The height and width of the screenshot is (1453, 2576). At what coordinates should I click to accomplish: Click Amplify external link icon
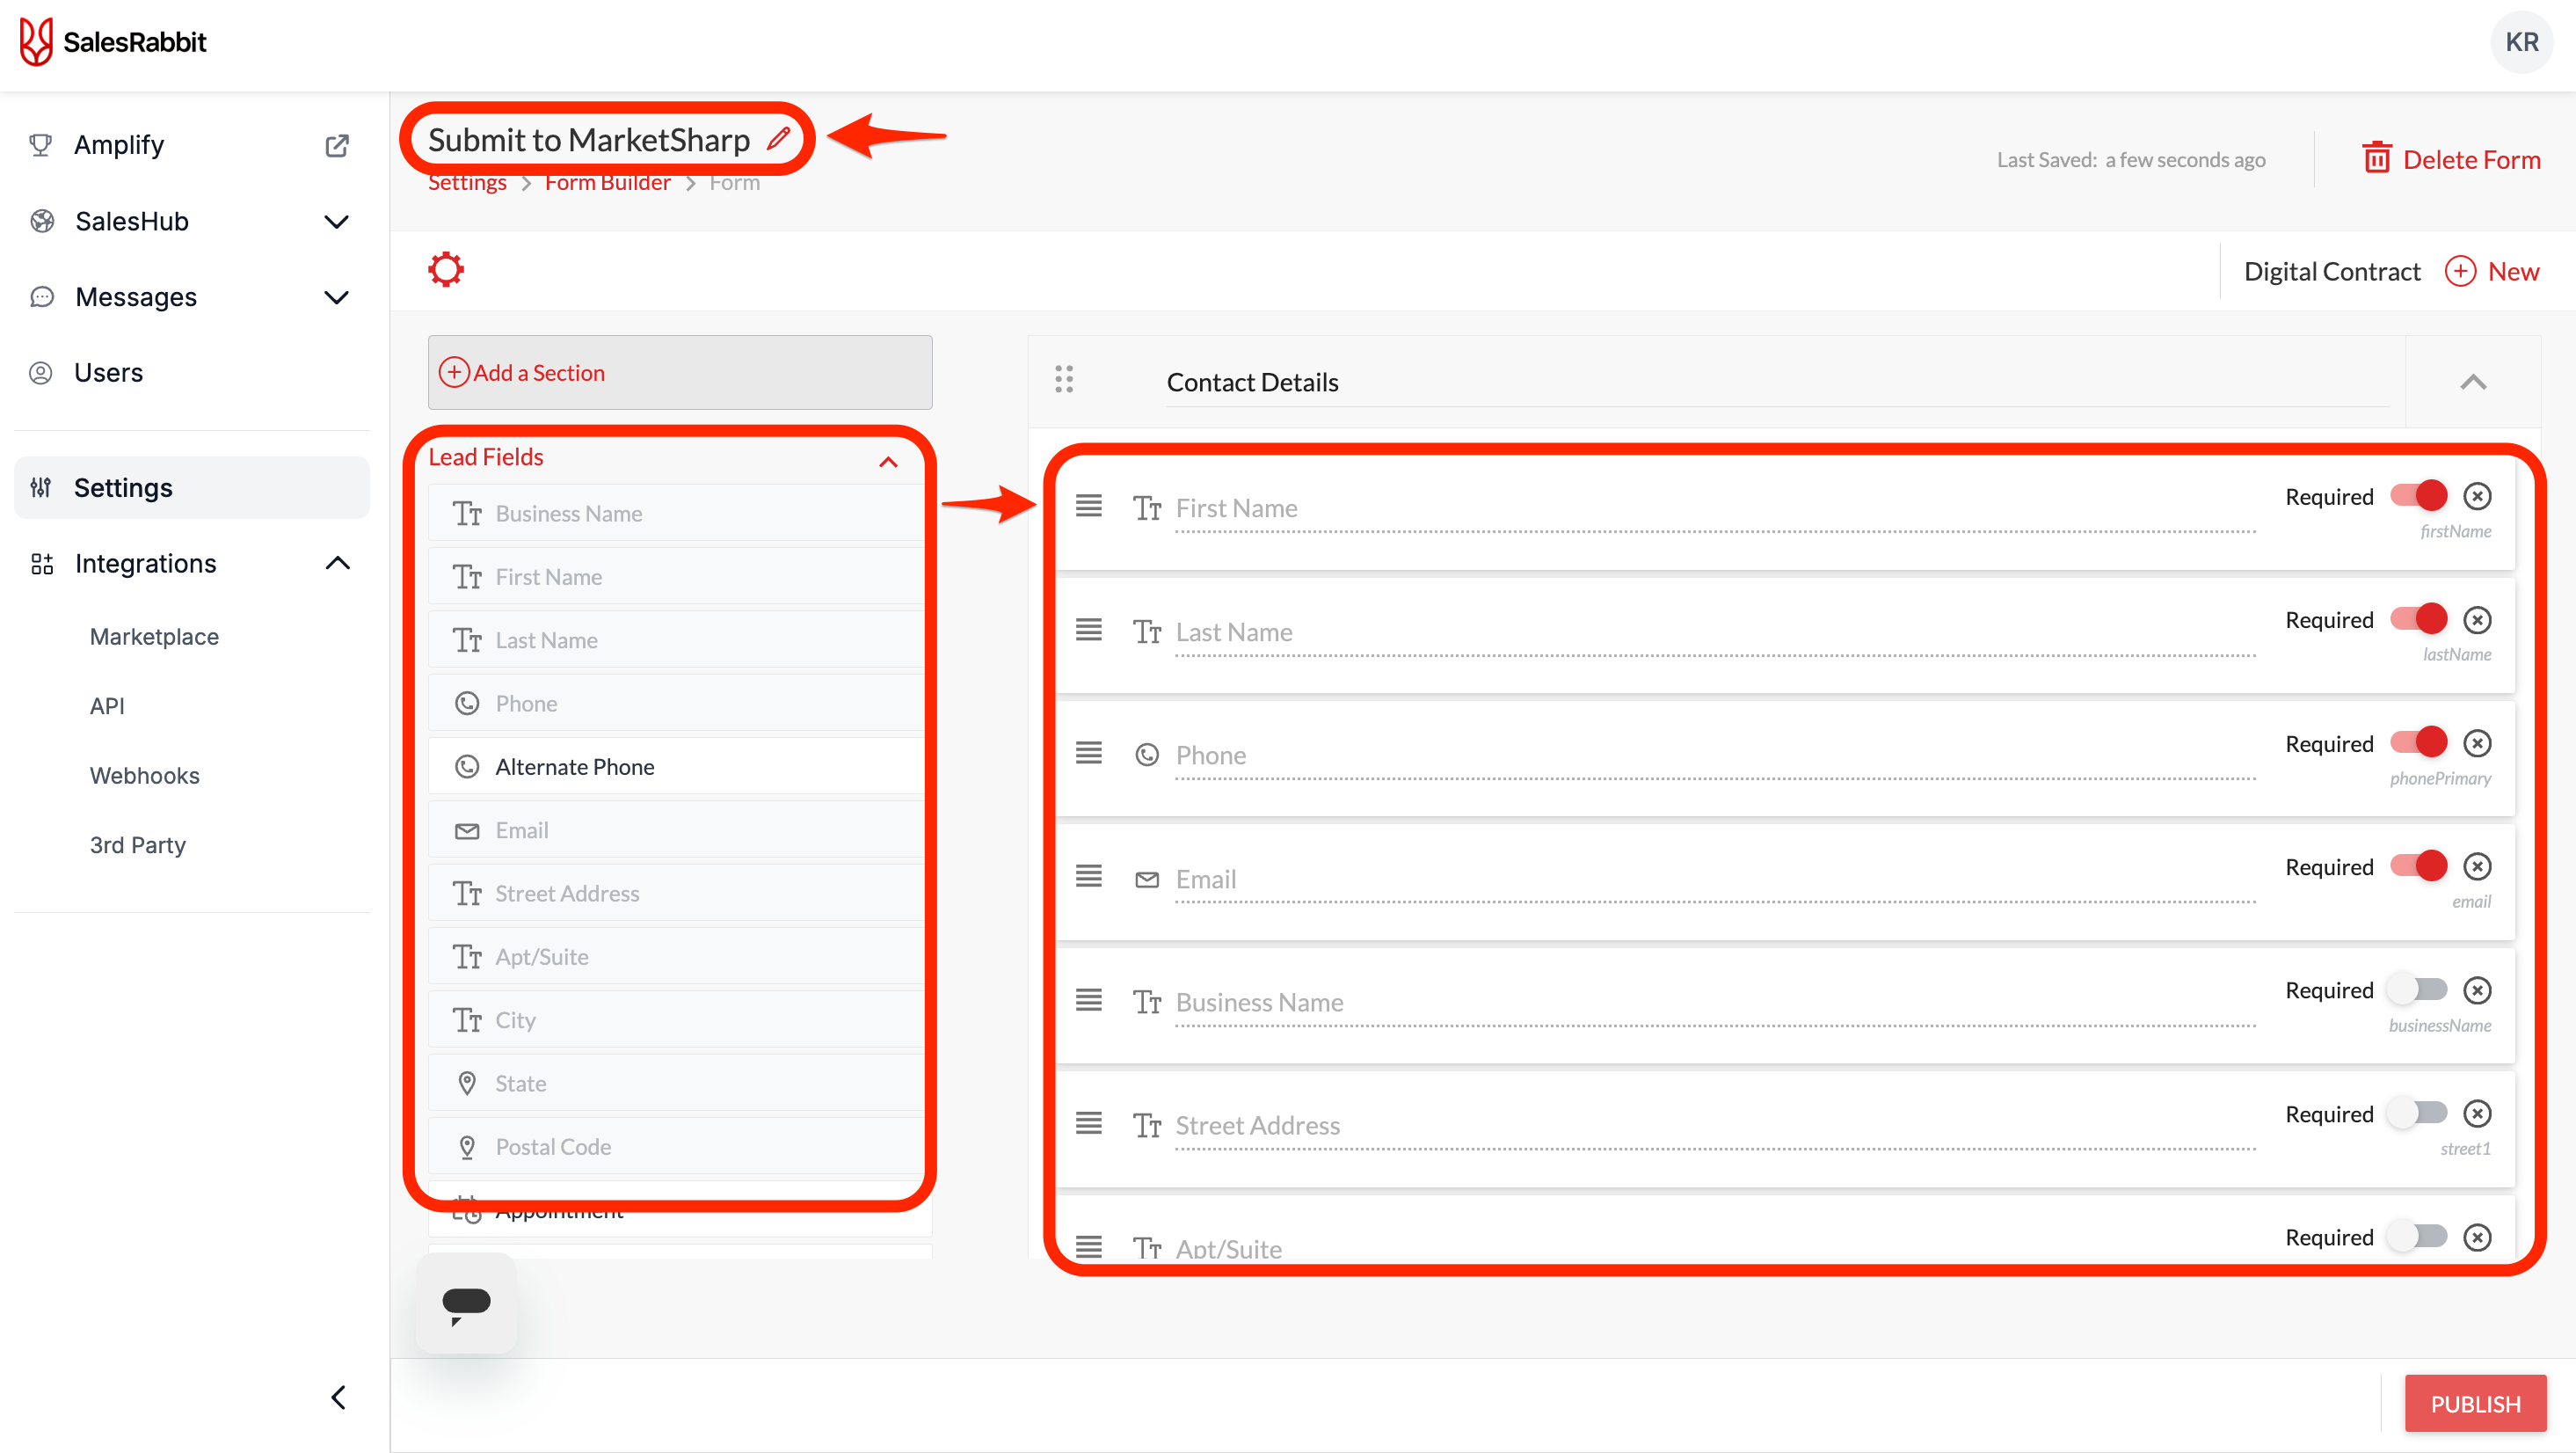pos(337,145)
